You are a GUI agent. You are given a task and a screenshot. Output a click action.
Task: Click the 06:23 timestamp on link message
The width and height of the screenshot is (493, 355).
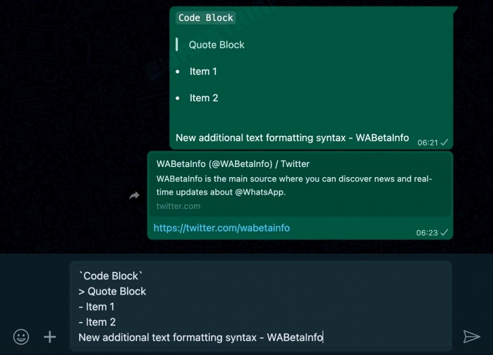coord(427,233)
